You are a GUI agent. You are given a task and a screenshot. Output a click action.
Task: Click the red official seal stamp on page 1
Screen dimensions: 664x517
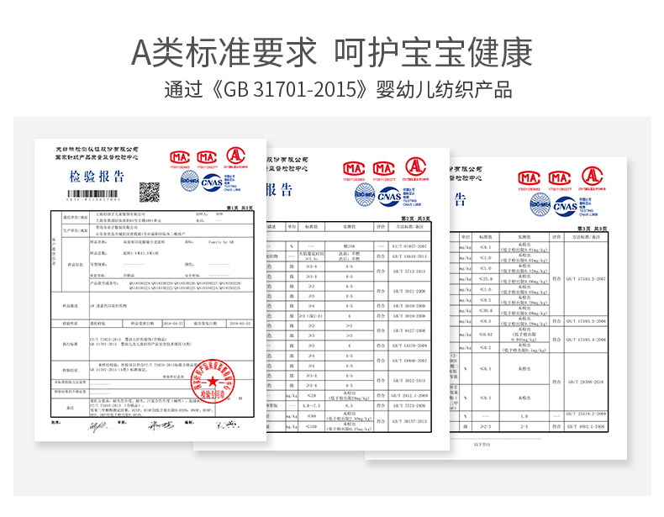[212, 381]
